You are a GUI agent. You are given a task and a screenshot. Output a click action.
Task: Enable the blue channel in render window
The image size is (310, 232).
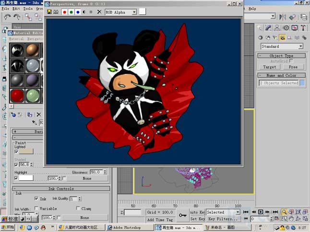(x=78, y=12)
